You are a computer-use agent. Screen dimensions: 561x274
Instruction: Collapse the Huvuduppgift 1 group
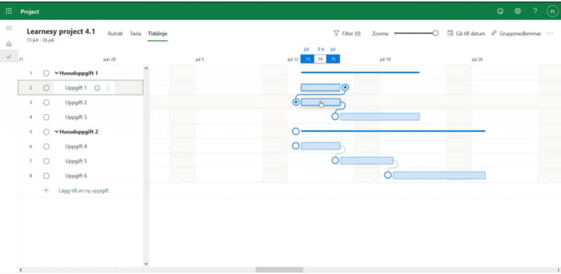(57, 73)
